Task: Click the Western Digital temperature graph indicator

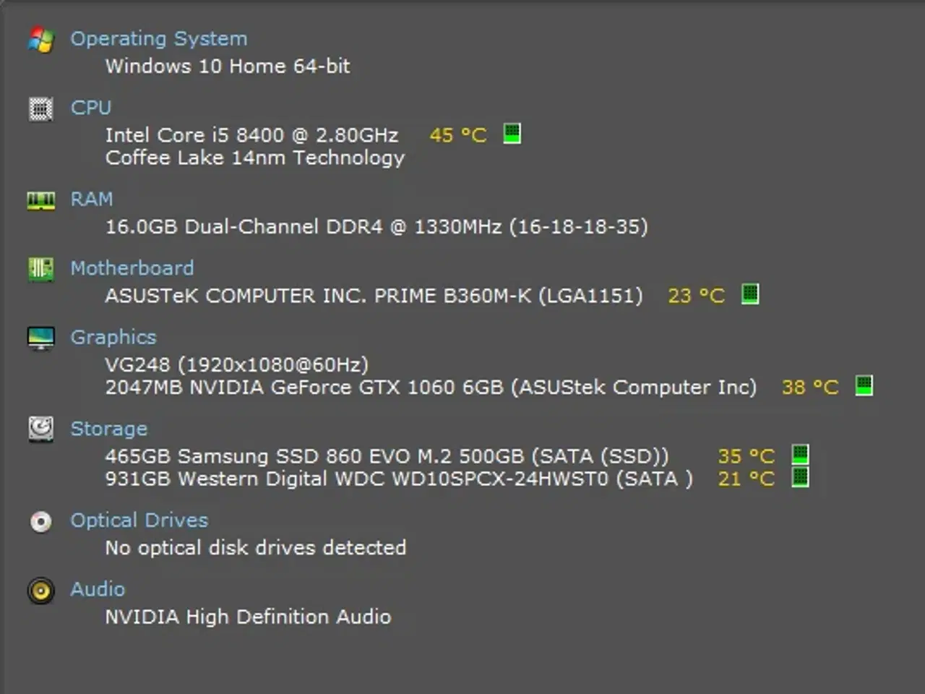Action: tap(801, 478)
